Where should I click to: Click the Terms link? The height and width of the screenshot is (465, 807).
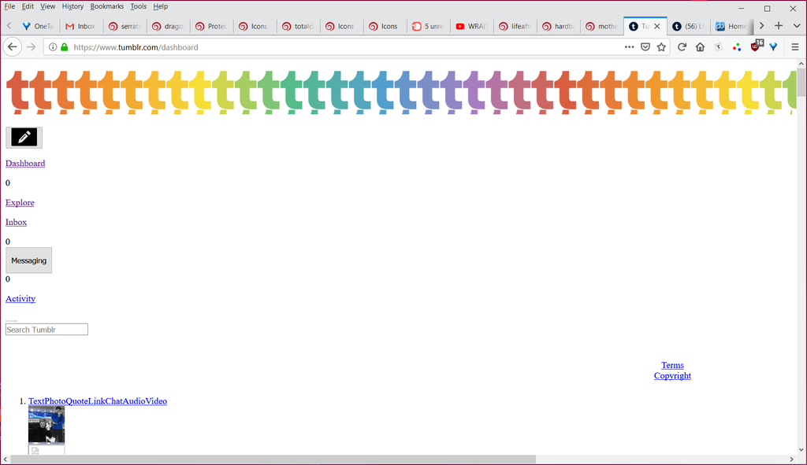point(672,365)
